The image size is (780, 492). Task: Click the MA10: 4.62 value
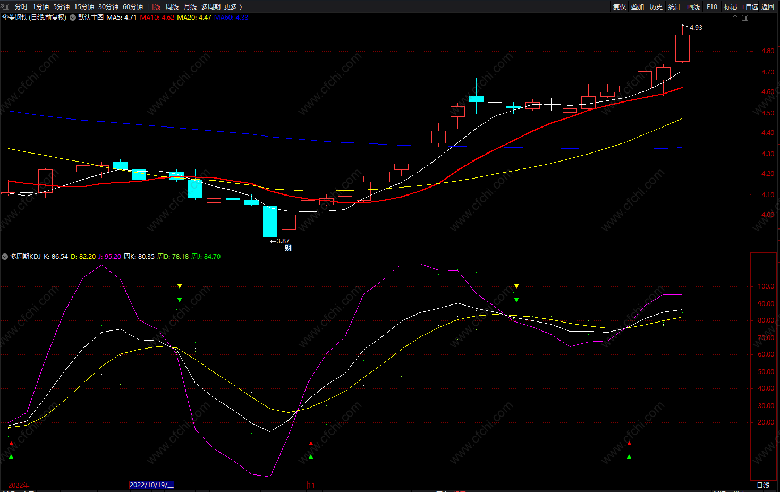click(x=157, y=18)
